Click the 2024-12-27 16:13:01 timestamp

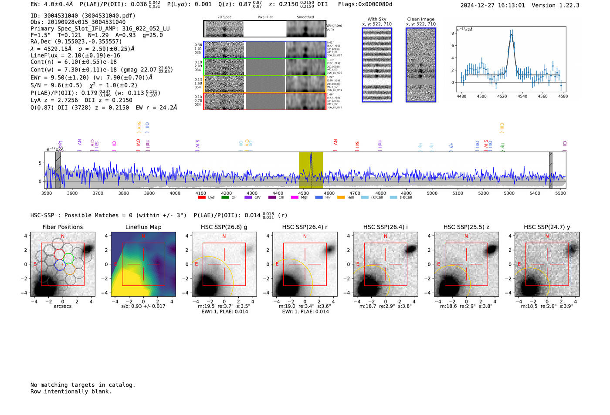(x=493, y=5)
